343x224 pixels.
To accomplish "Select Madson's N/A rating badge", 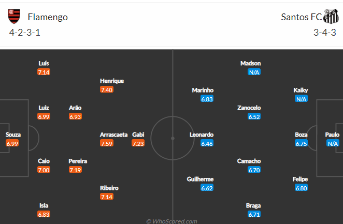I will [x=254, y=72].
